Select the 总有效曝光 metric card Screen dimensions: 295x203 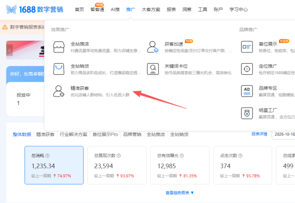pos(179,165)
